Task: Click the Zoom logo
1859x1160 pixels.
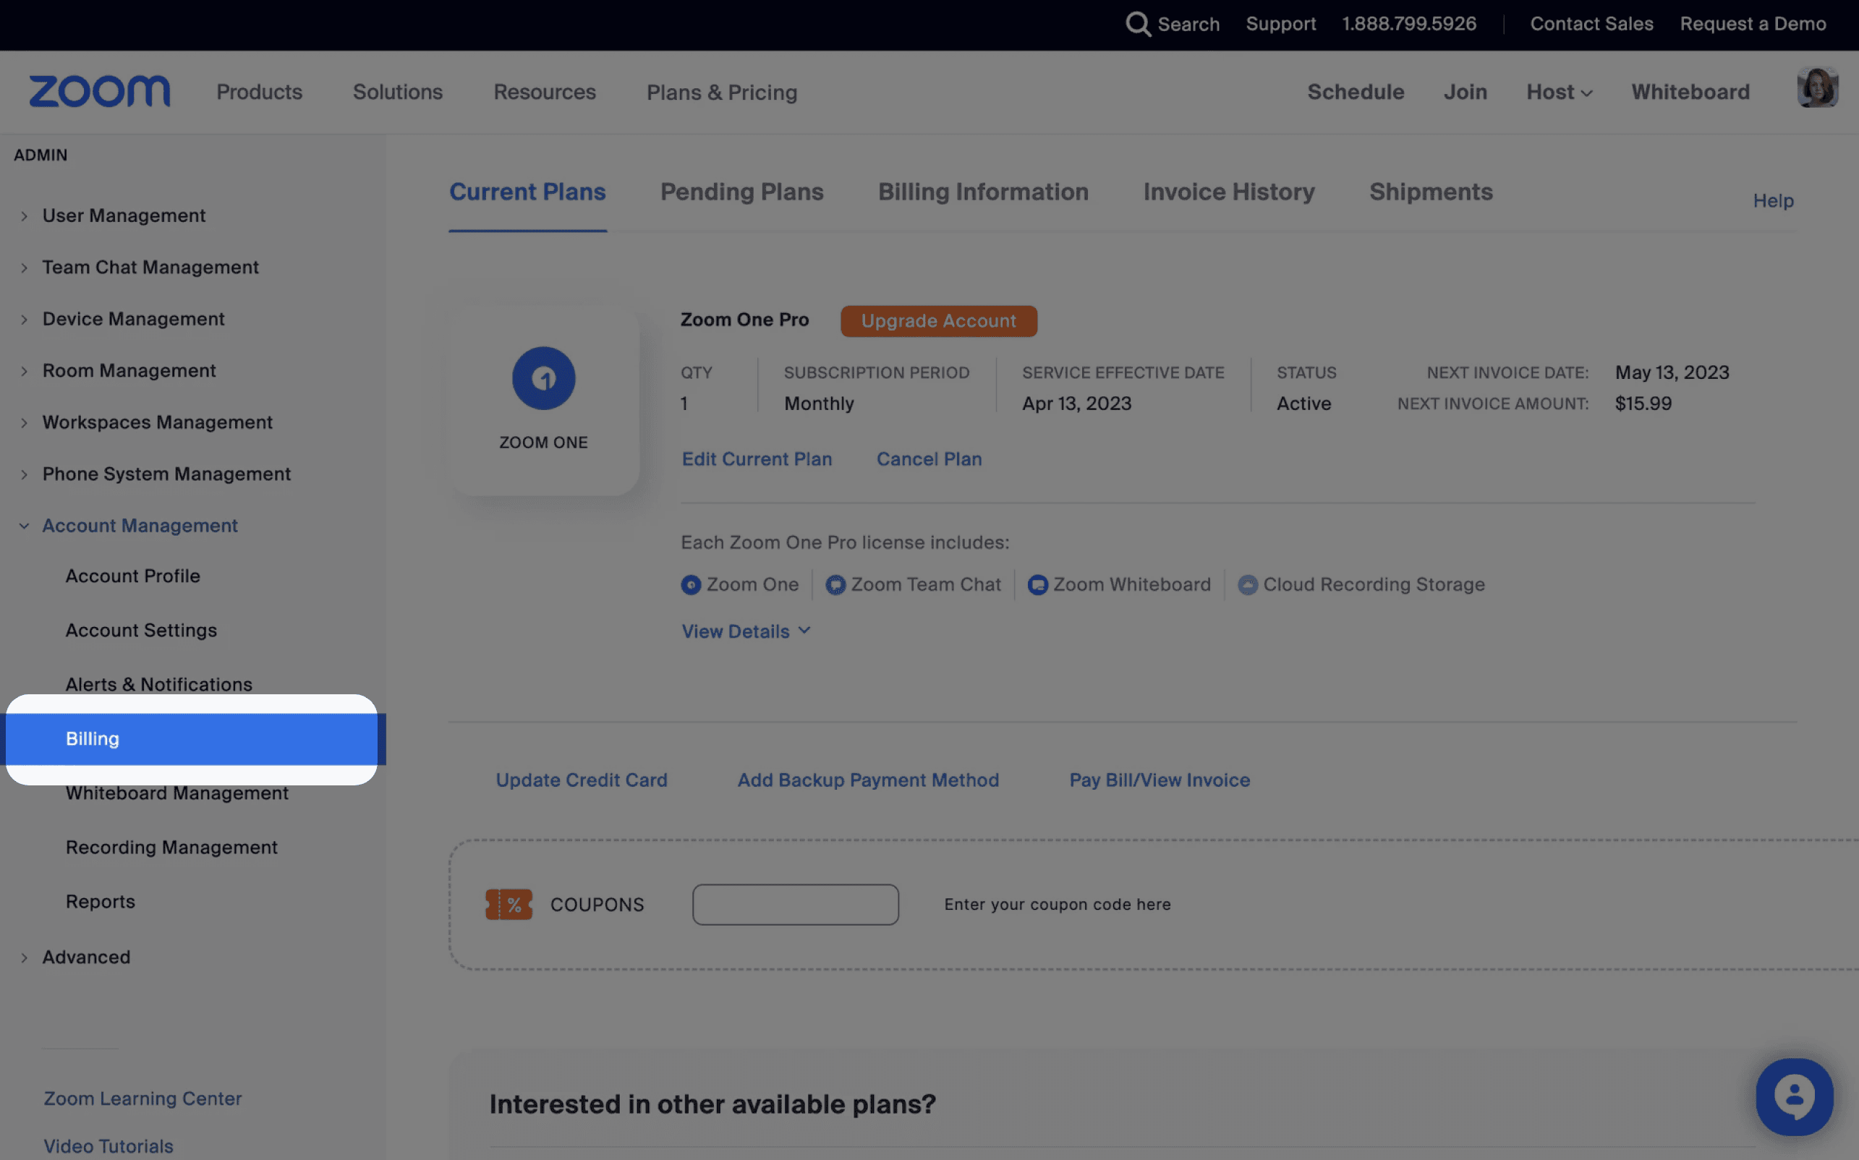Action: click(99, 91)
